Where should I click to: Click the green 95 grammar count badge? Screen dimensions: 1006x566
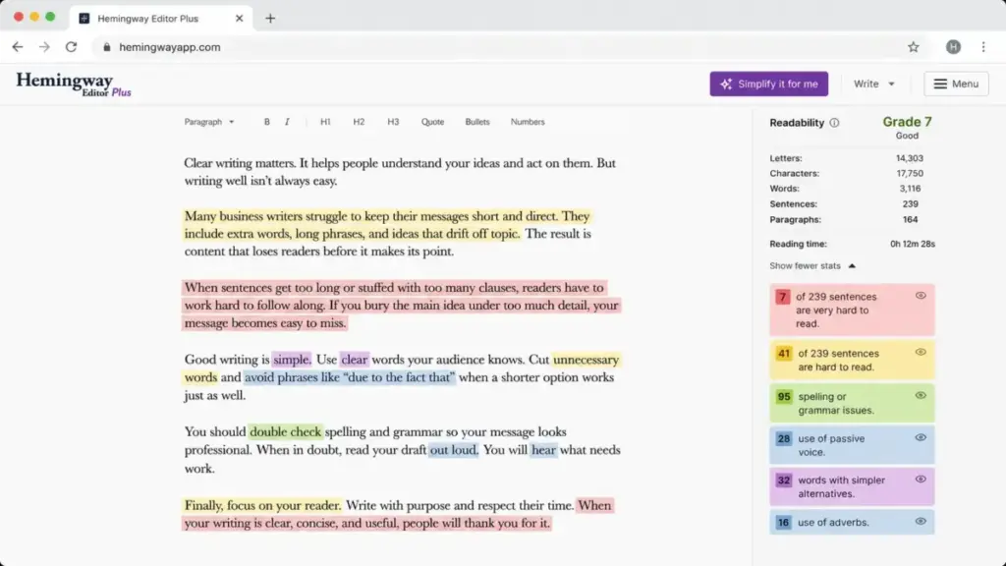click(x=783, y=397)
